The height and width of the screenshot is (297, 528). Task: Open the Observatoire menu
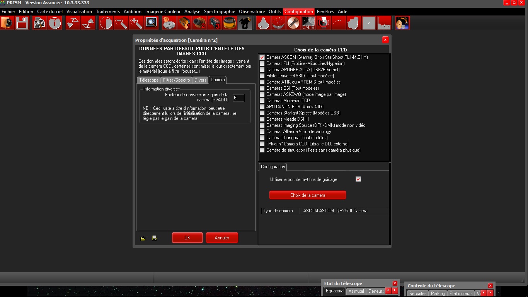click(252, 12)
